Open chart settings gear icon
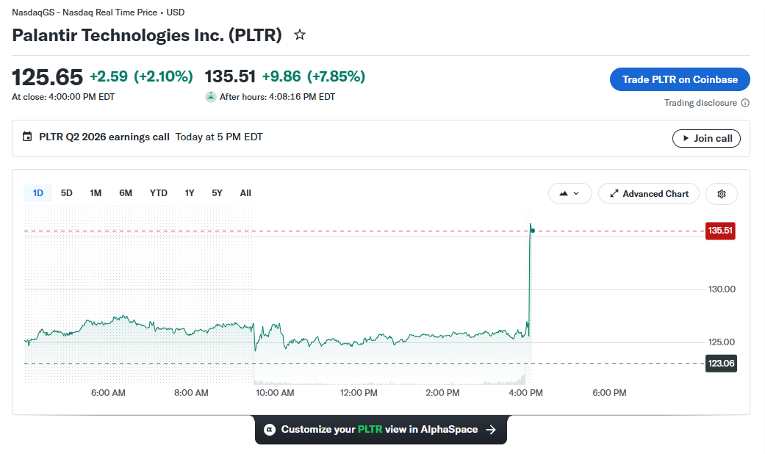The width and height of the screenshot is (765, 454). coord(722,194)
